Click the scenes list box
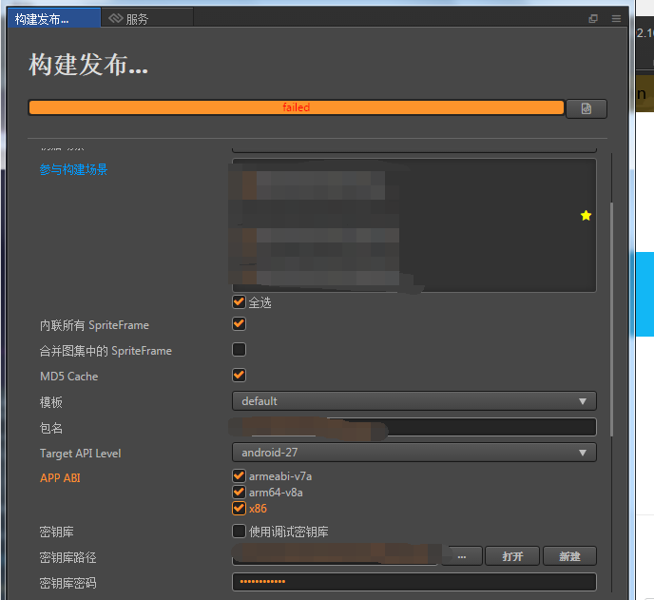Screen dimensions: 654x600 click(414, 225)
